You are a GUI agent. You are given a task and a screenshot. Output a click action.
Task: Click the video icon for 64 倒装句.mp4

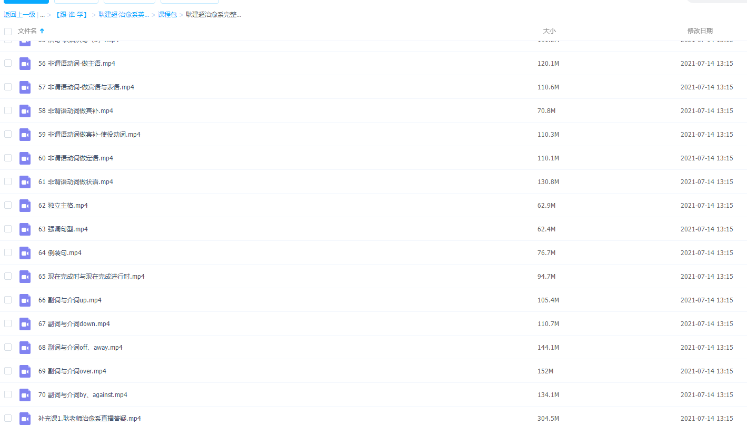[25, 253]
